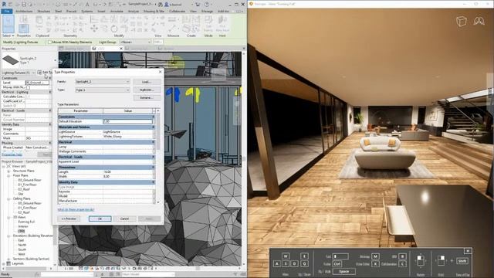Switch to the Manage ribbon tab
This screenshot has width=494, height=278.
[207, 11]
